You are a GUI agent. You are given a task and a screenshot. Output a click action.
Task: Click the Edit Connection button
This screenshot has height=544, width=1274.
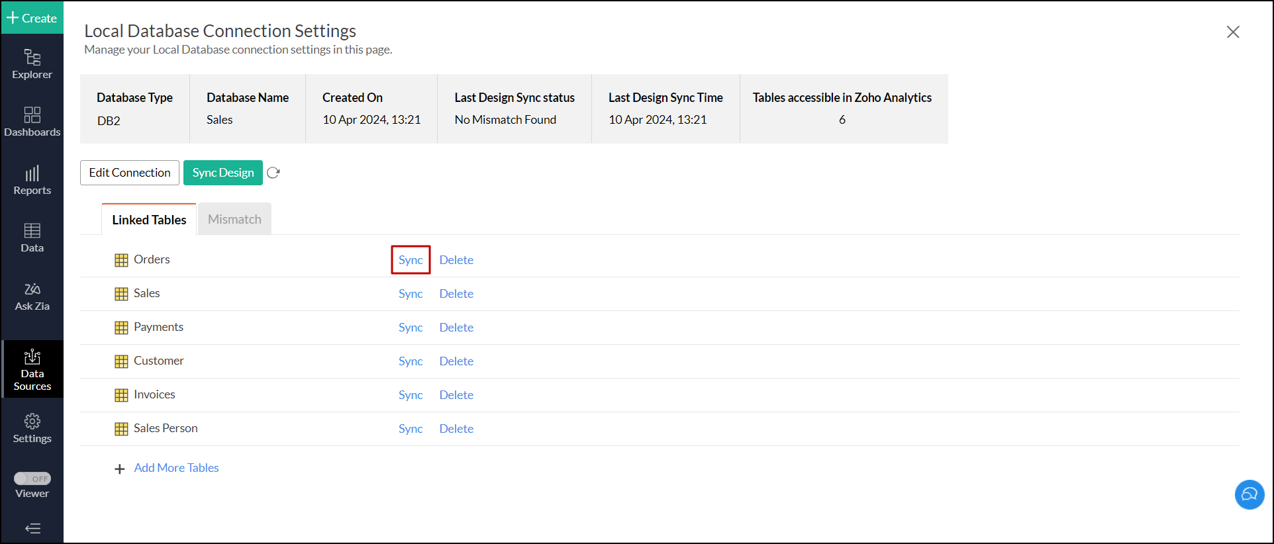(x=130, y=173)
